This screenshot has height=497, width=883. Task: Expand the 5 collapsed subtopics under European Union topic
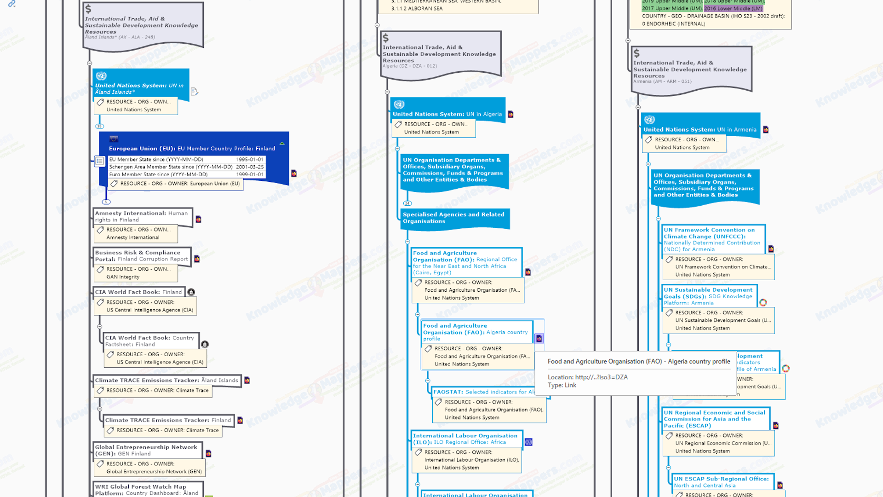(106, 202)
